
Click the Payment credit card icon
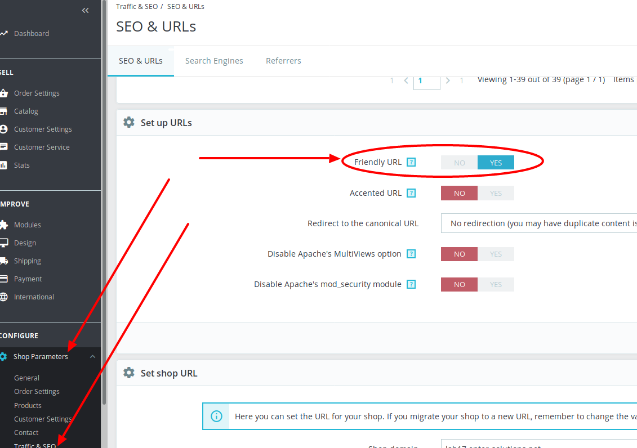(x=3, y=279)
